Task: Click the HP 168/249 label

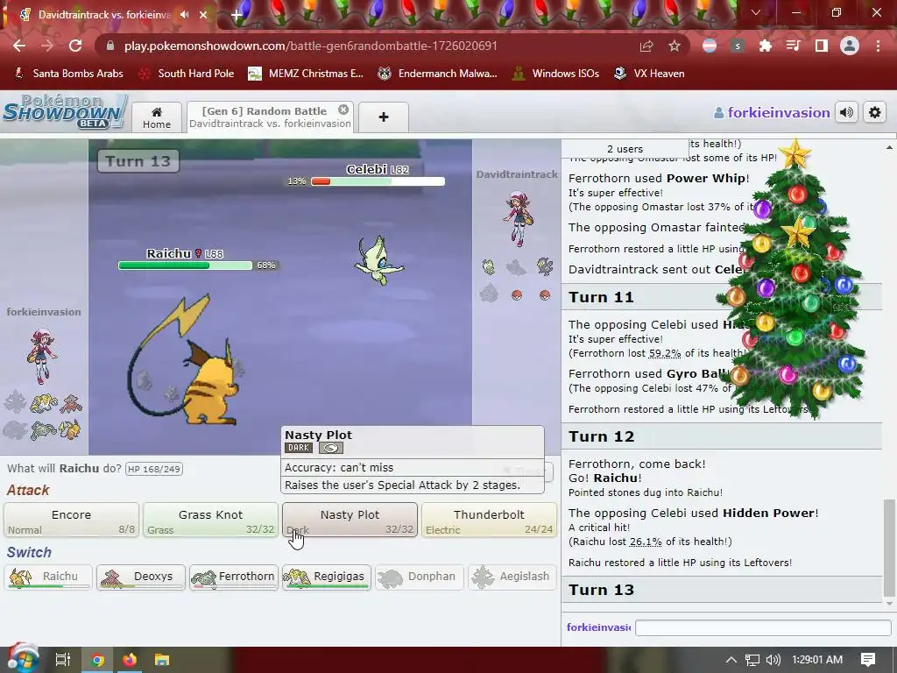Action: pos(154,470)
